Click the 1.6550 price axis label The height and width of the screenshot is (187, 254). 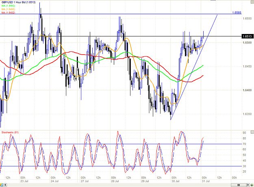[247, 19]
